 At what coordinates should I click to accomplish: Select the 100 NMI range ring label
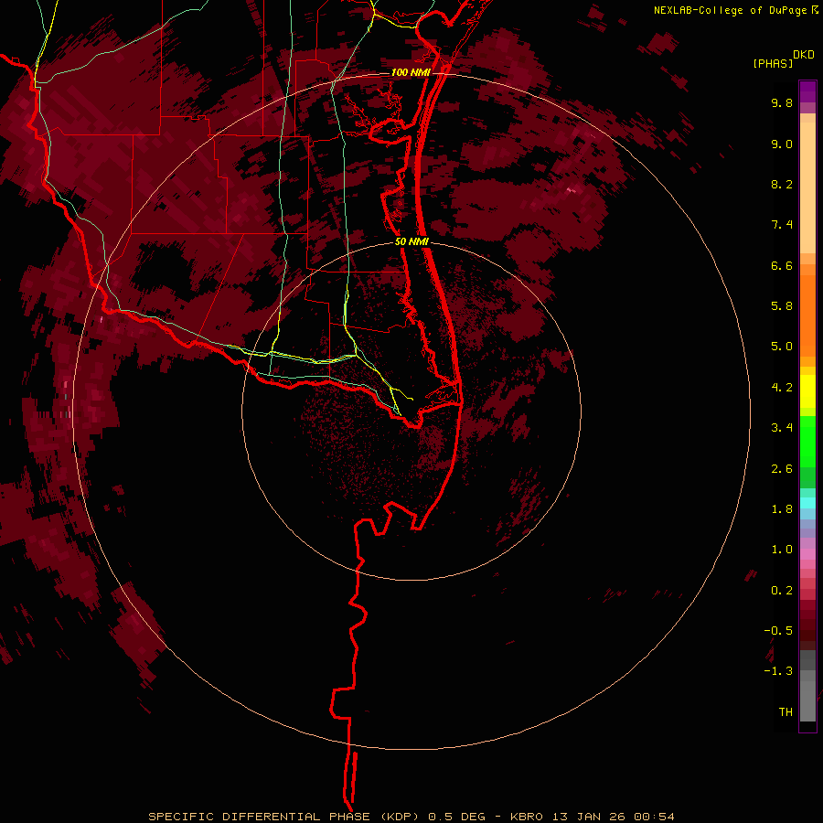tap(411, 72)
